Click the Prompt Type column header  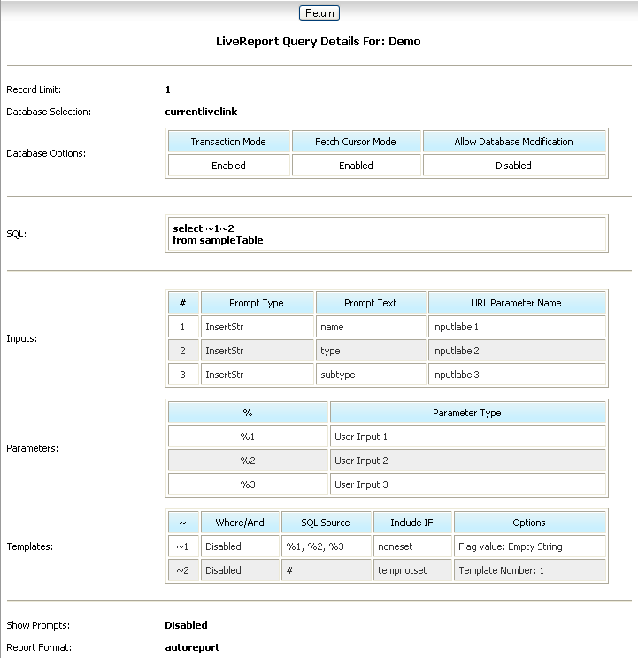tap(257, 303)
